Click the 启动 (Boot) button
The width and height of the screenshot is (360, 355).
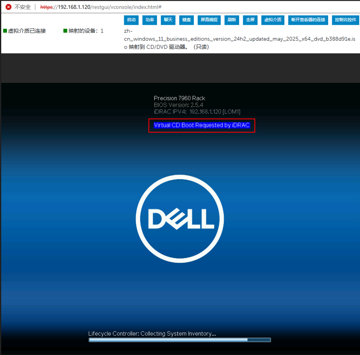click(x=131, y=20)
